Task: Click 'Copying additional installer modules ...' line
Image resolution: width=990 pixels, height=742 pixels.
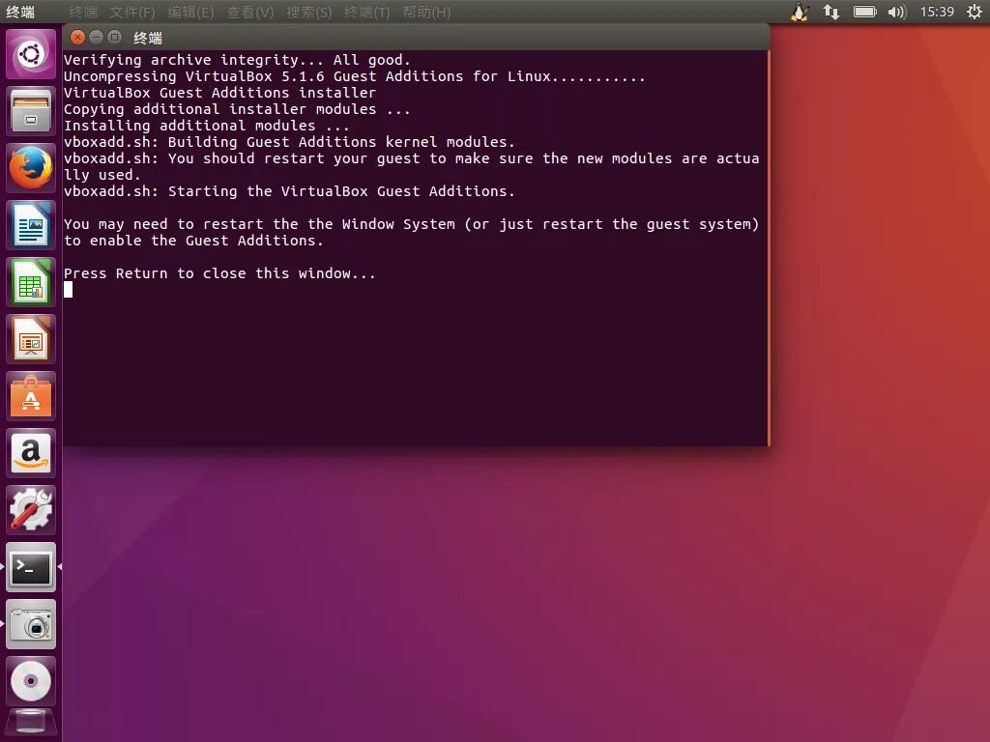Action: 237,109
